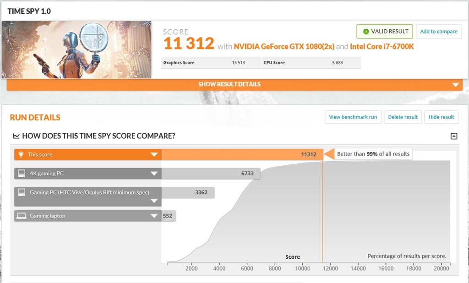This screenshot has height=283, width=469.
Task: Expand the Gaming PC HTC Vive dropdown arrow
Action: click(154, 201)
